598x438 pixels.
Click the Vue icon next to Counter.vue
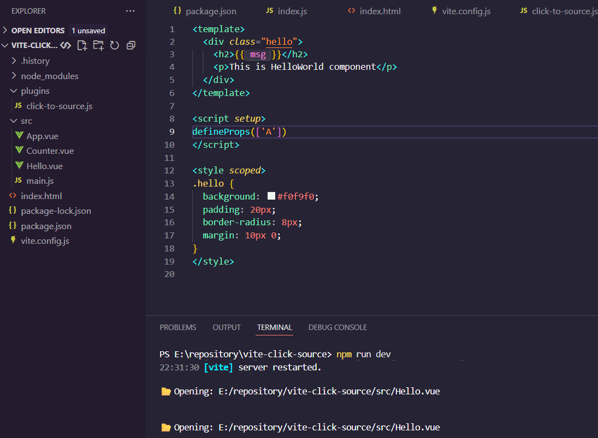[19, 150]
